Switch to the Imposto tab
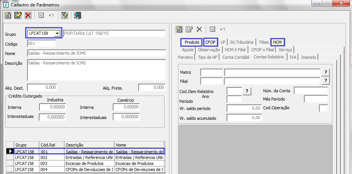This screenshot has height=174, width=352. 309,57
